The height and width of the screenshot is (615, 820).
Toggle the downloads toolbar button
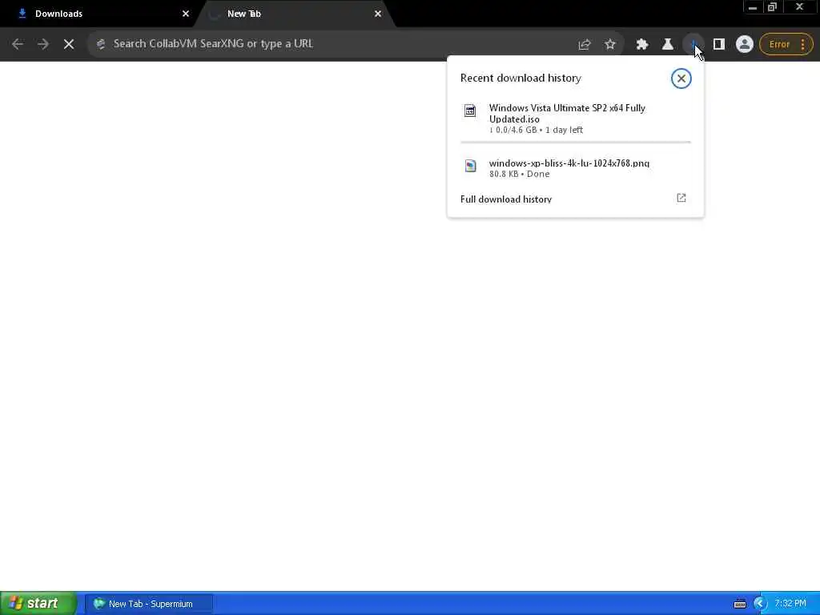click(693, 45)
